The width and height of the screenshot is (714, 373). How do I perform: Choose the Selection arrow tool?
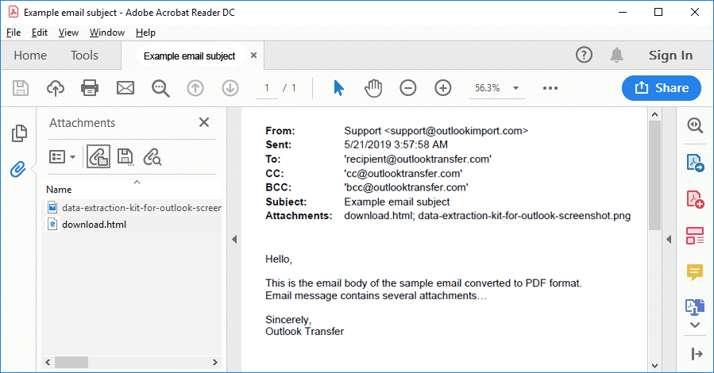[x=338, y=88]
